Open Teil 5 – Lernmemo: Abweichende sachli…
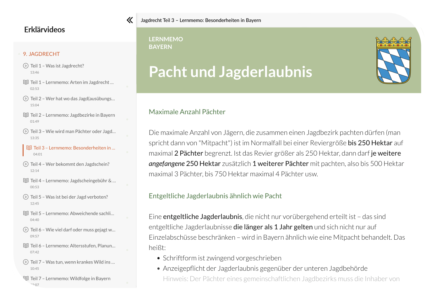This screenshot has height=293, width=426. [72, 213]
